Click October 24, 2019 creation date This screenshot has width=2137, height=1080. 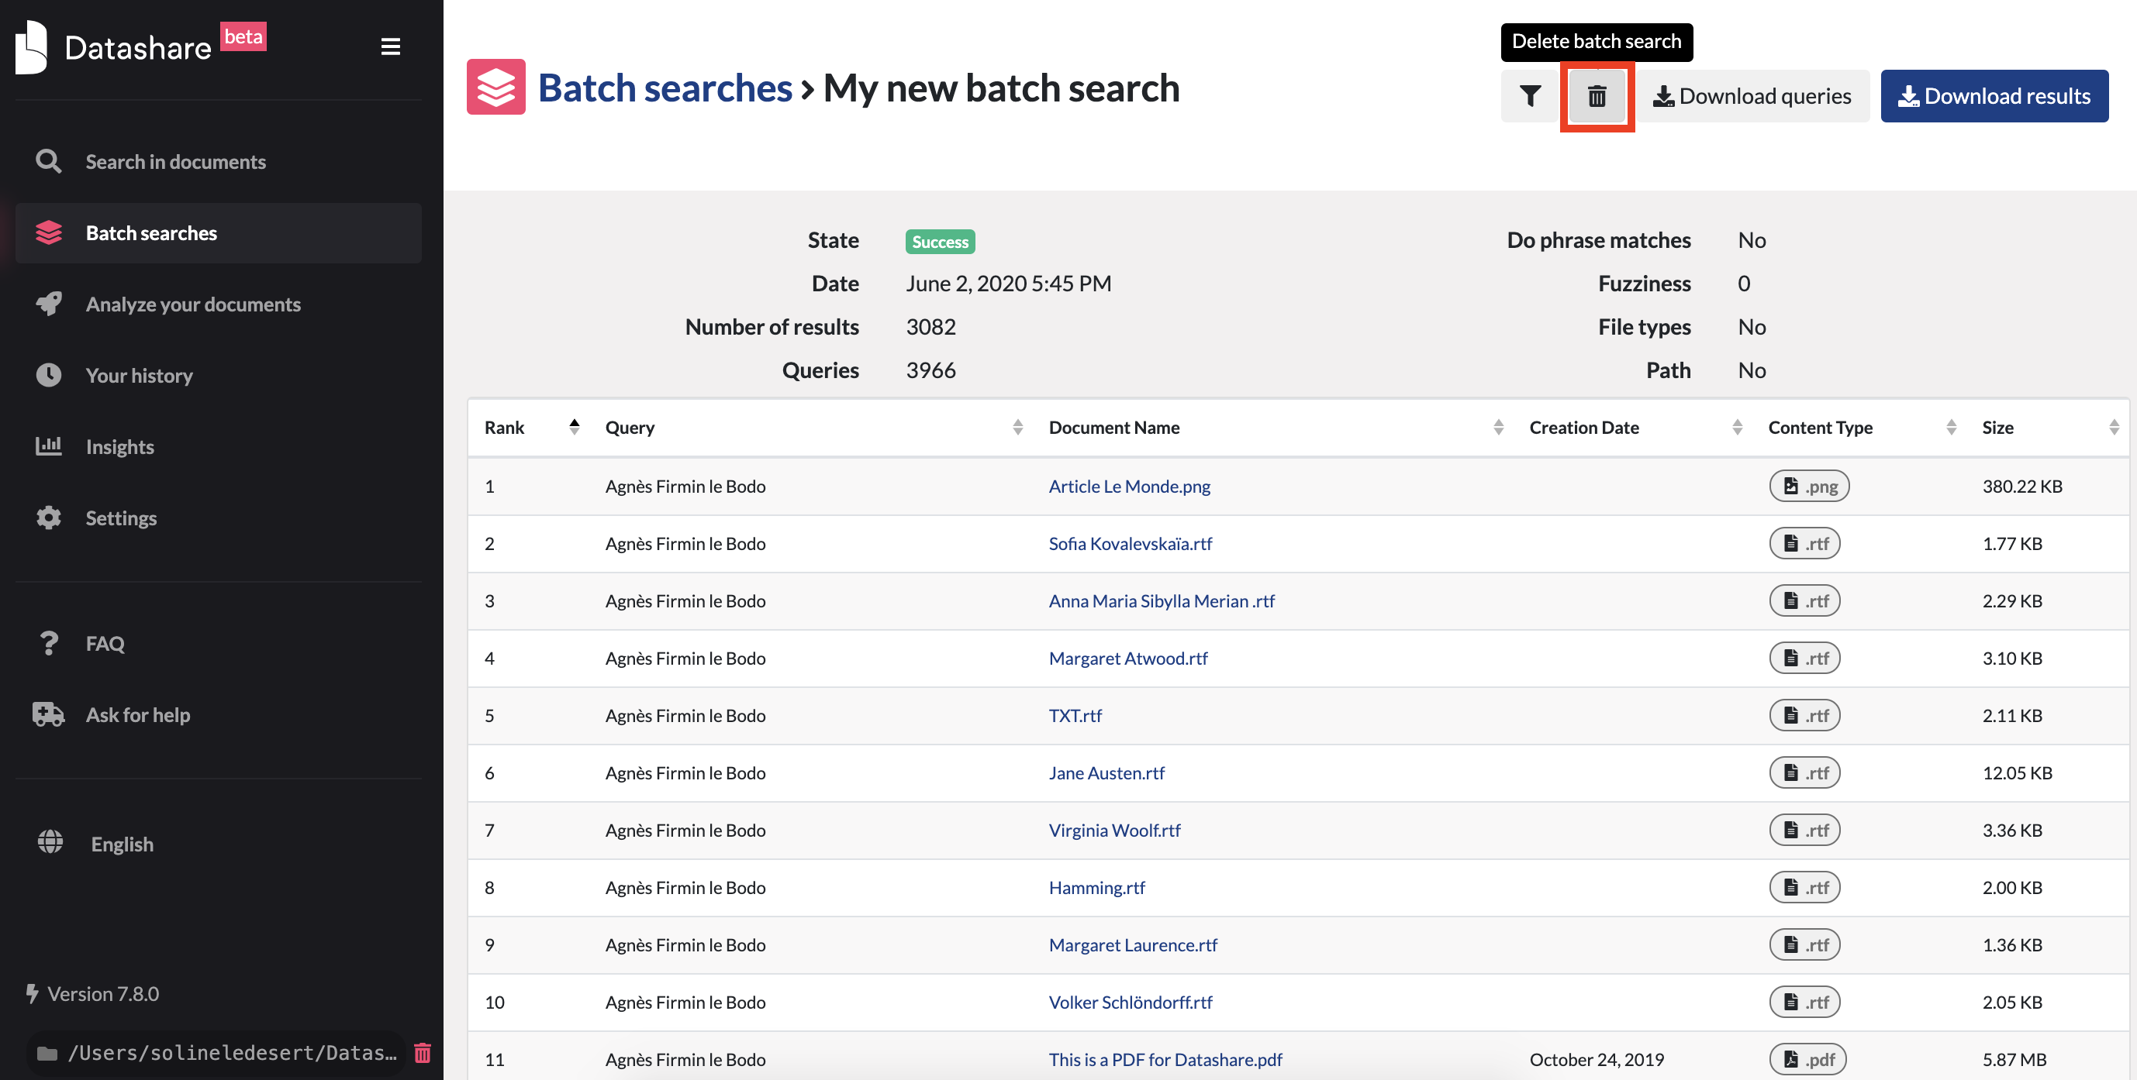1596,1058
